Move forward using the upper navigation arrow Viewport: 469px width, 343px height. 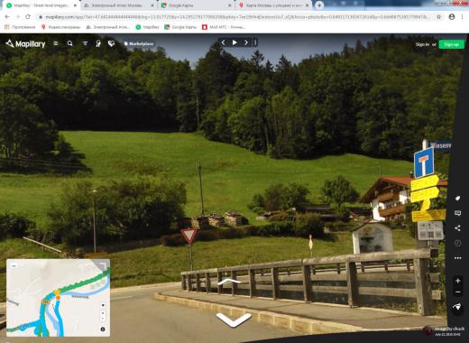229,282
